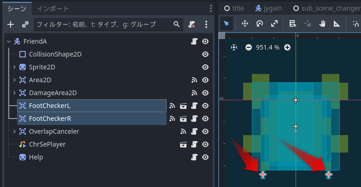The height and width of the screenshot is (187, 361).
Task: Show Area2D signal connections
Action: click(194, 80)
